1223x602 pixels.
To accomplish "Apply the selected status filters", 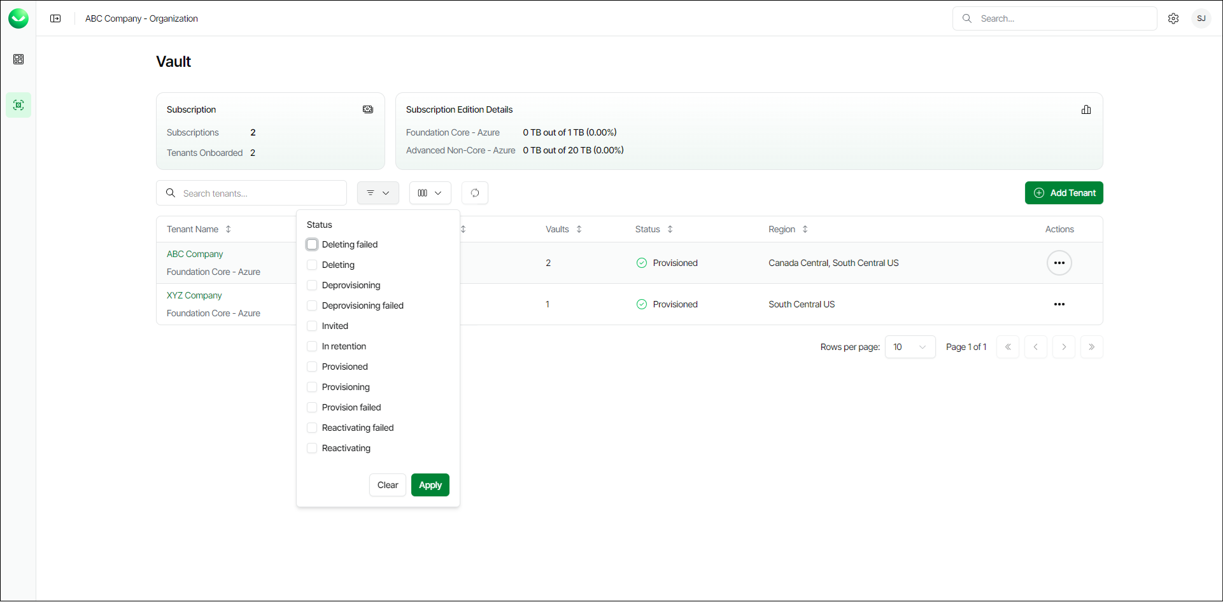I will click(x=430, y=485).
